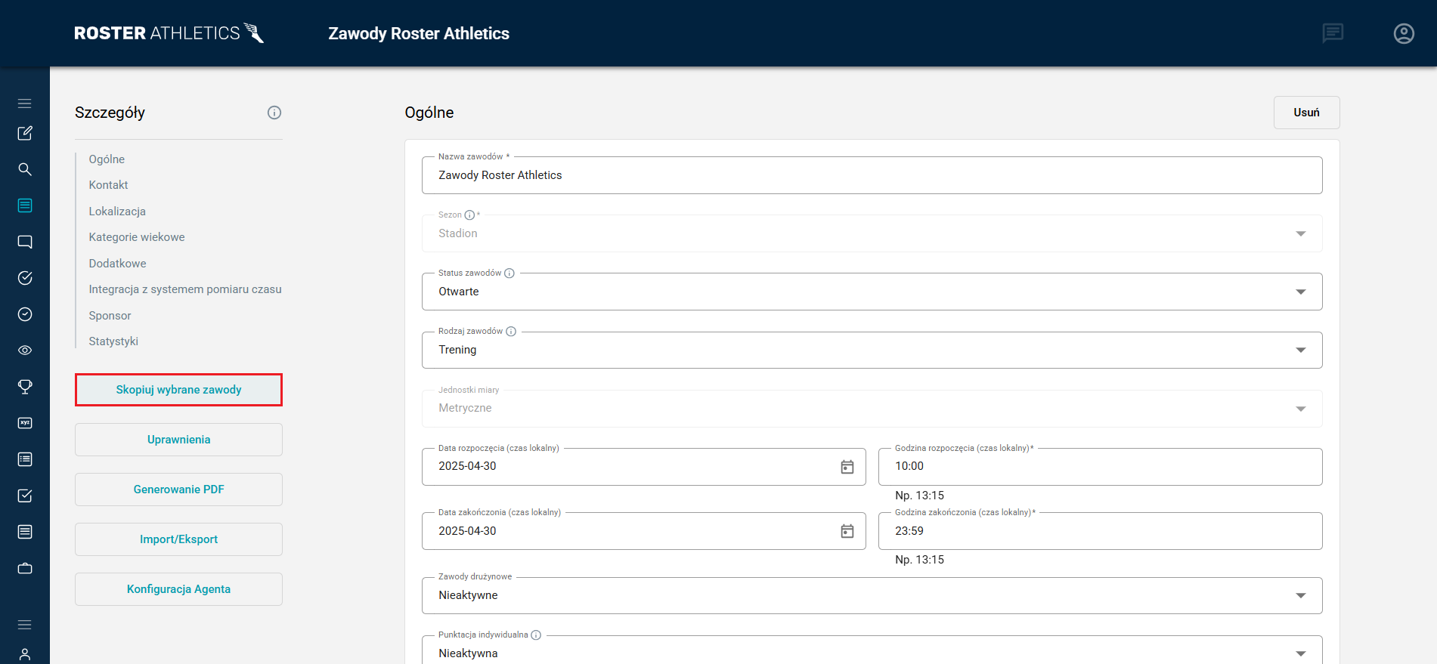Viewport: 1437px width, 664px height.
Task: Select the highlighted blue list icon in sidebar
Action: pos(25,205)
